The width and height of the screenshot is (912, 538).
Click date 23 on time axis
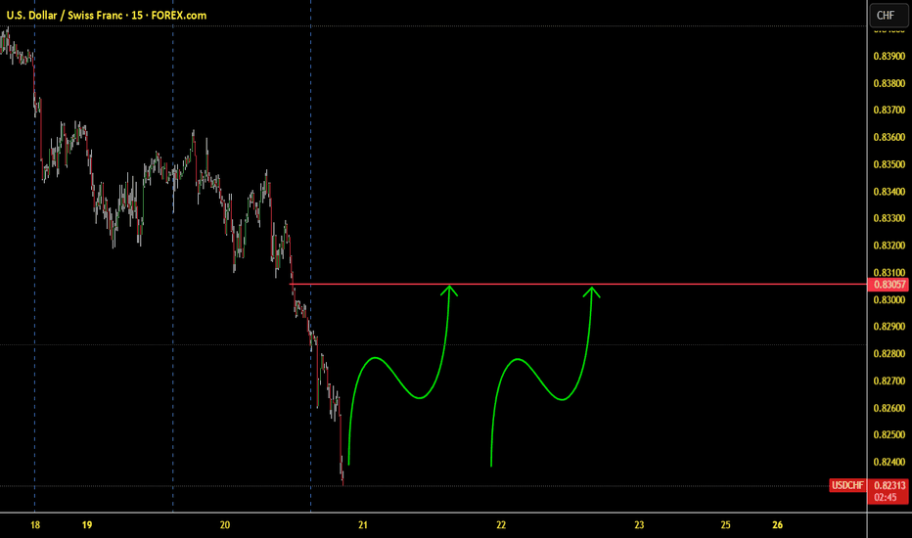tap(639, 525)
